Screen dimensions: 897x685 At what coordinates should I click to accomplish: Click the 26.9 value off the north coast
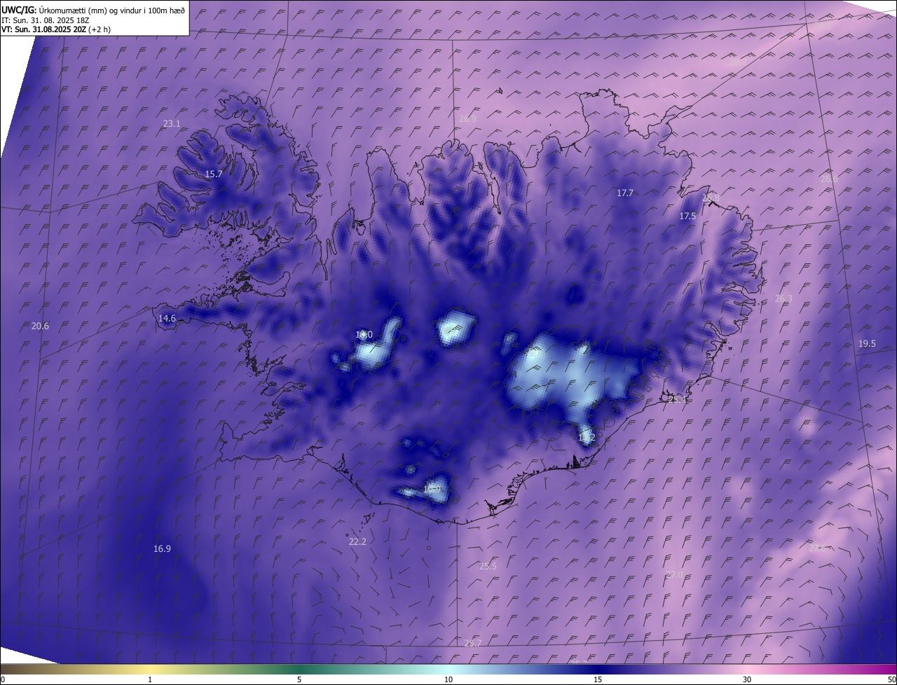pos(467,118)
